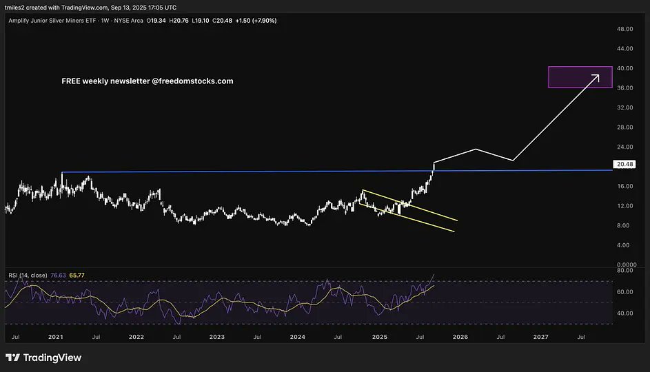Click the high value H20.76
Screen dimensions: 650x372
179,20
